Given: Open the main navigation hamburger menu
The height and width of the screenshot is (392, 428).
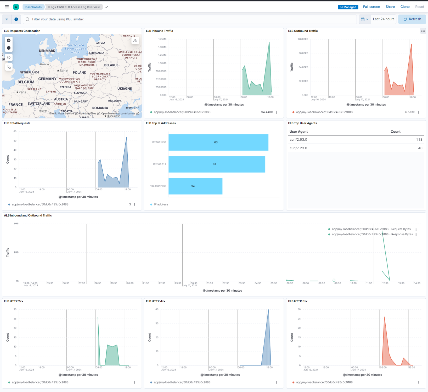Looking at the screenshot, I should click(7, 7).
